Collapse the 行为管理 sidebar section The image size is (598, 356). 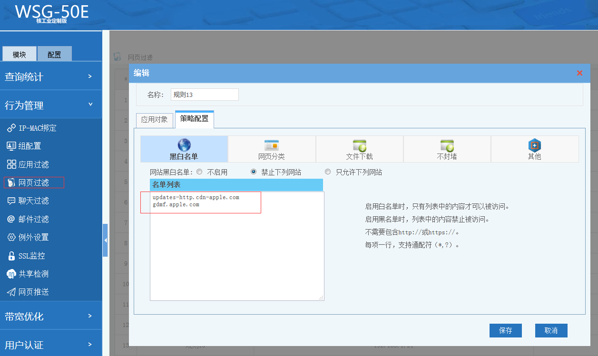click(x=50, y=105)
